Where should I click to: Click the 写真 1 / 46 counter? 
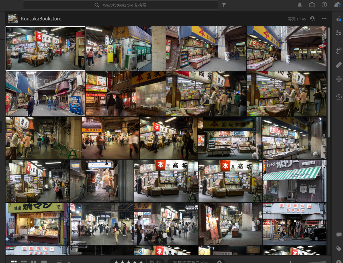click(297, 19)
